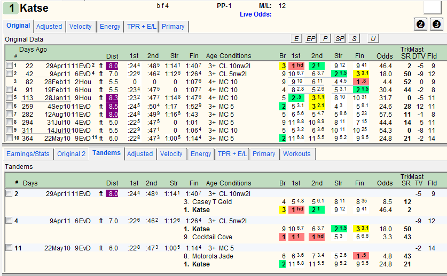Check the Tandems box for race 4

click(x=9, y=221)
